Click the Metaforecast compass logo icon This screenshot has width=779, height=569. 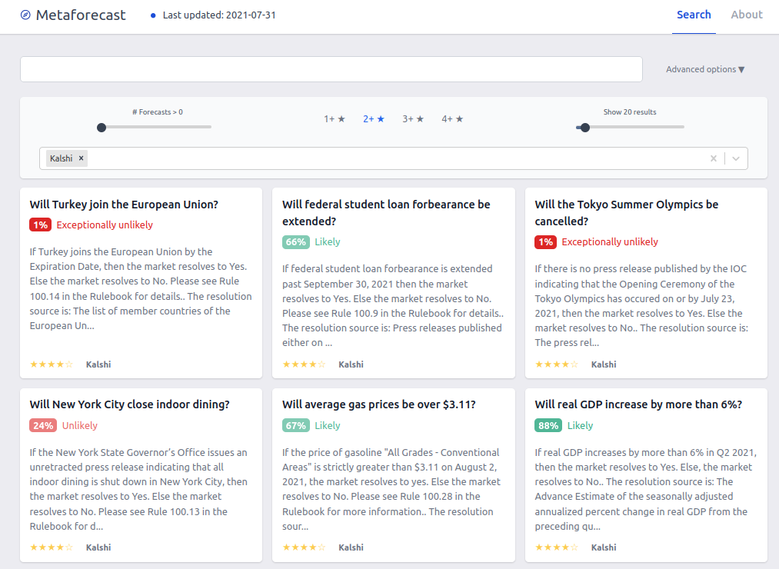click(25, 15)
